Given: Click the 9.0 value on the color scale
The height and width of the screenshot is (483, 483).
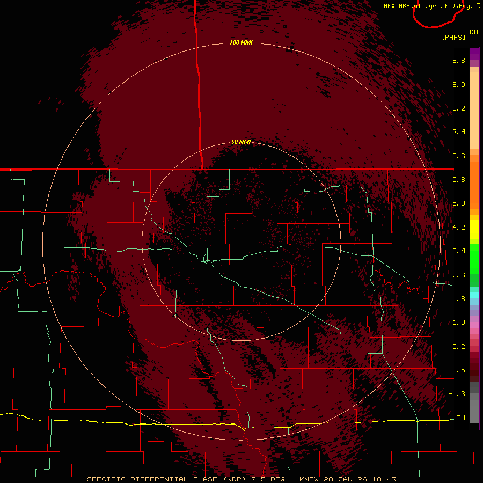Looking at the screenshot, I should tap(459, 84).
